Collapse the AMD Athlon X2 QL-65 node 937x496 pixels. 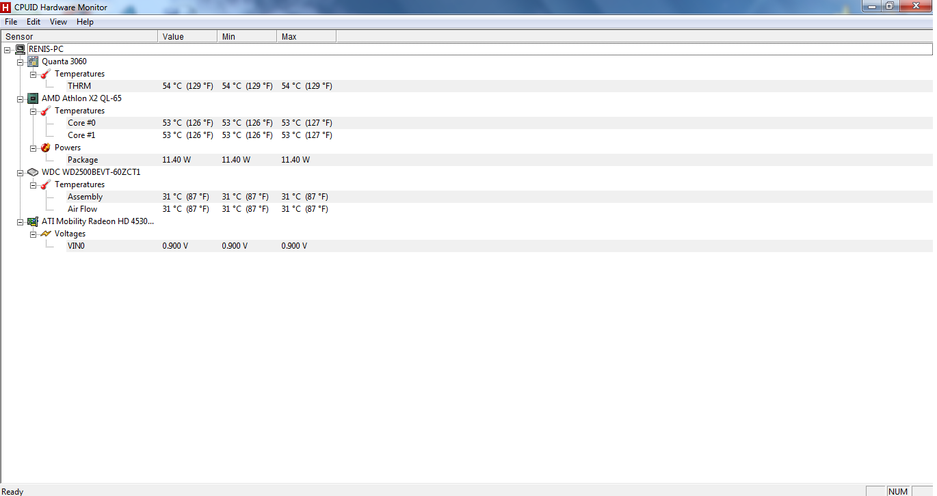pyautogui.click(x=20, y=98)
